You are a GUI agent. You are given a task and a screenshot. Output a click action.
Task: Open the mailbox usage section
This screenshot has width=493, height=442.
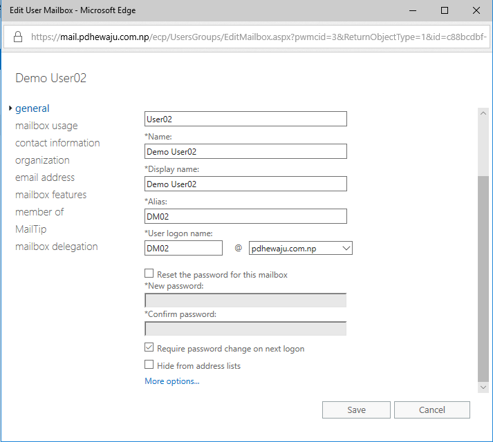click(x=46, y=126)
